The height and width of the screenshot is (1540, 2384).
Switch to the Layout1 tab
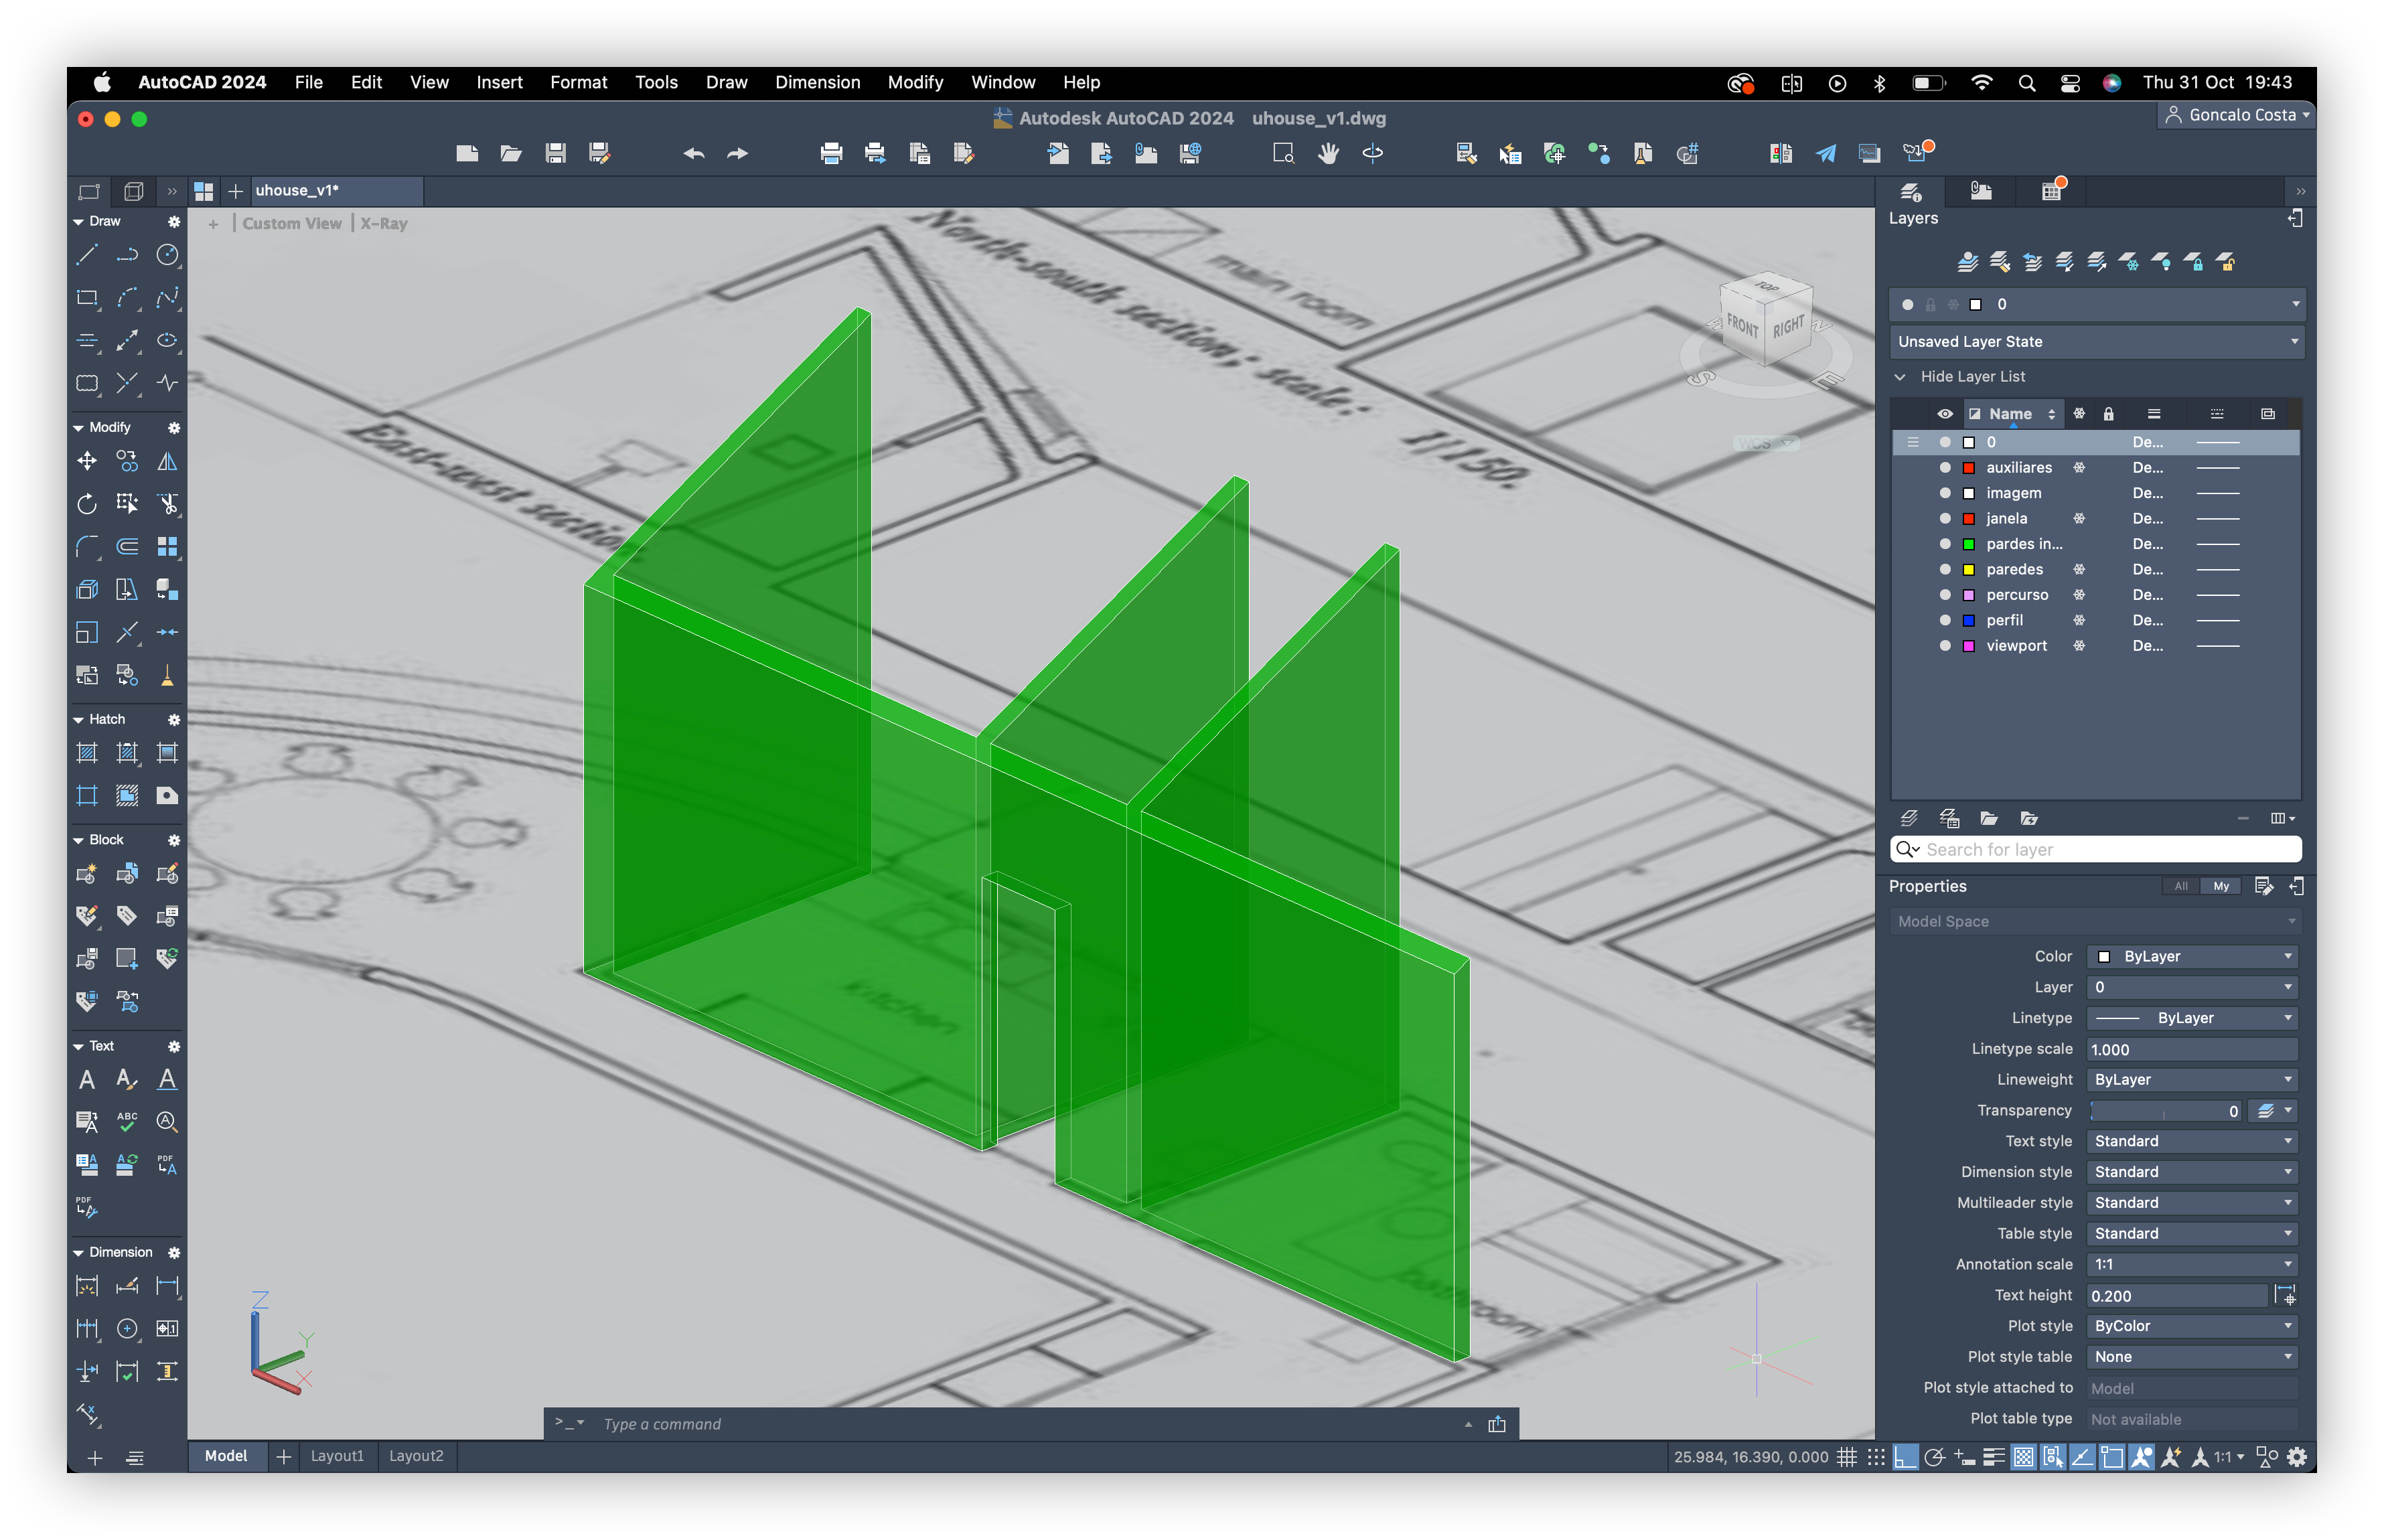(x=337, y=1456)
